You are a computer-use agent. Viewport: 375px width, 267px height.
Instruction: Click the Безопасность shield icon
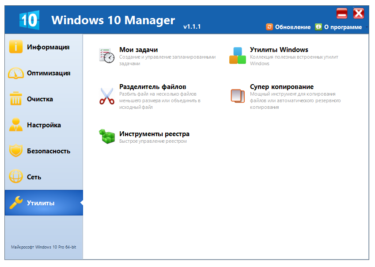[16, 150]
